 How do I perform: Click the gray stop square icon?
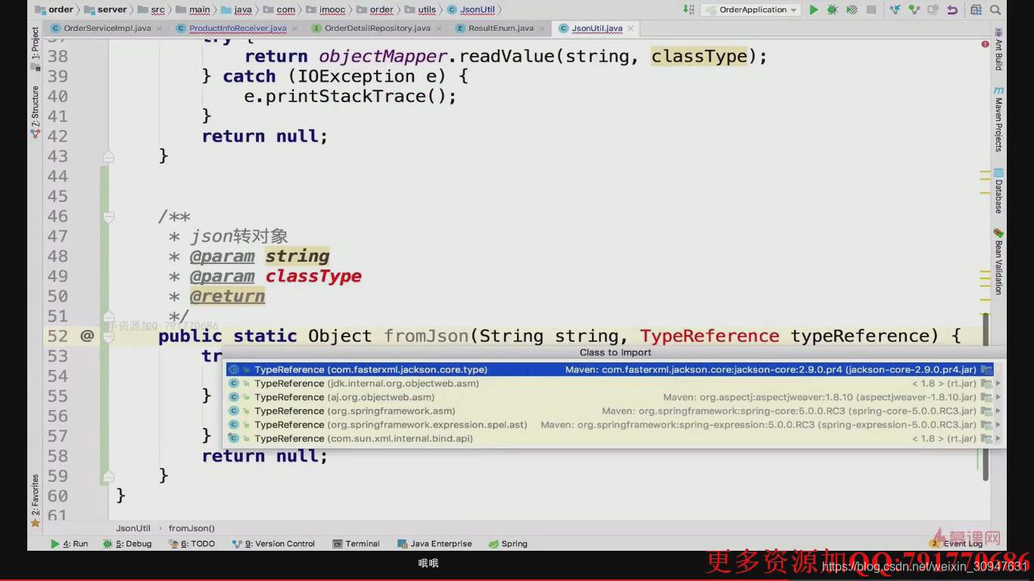pos(871,10)
